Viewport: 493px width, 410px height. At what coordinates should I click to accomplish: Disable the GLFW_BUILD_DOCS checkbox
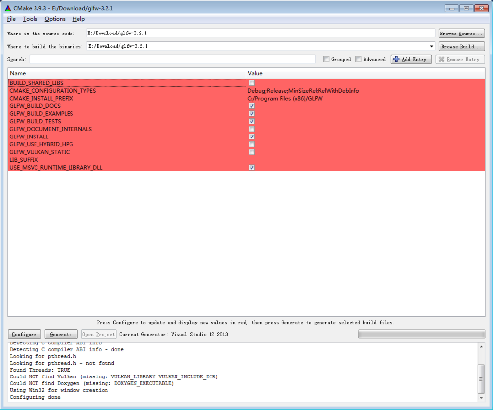pyautogui.click(x=251, y=105)
